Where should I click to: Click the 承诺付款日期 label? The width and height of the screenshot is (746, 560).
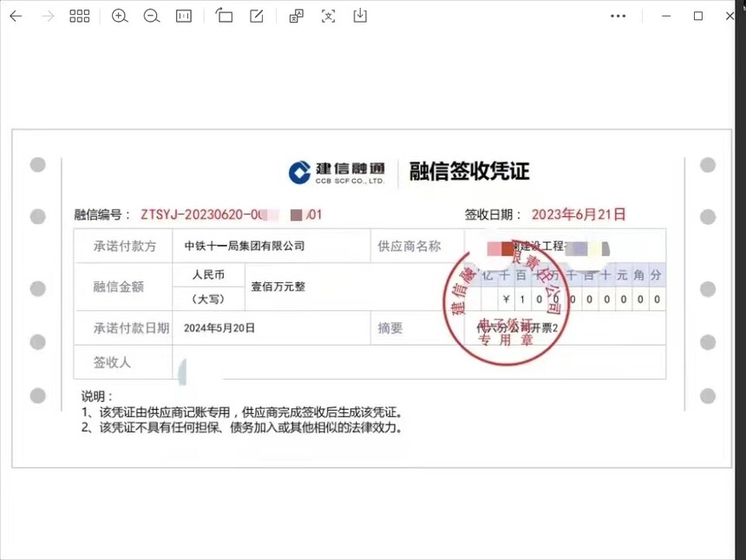click(131, 328)
